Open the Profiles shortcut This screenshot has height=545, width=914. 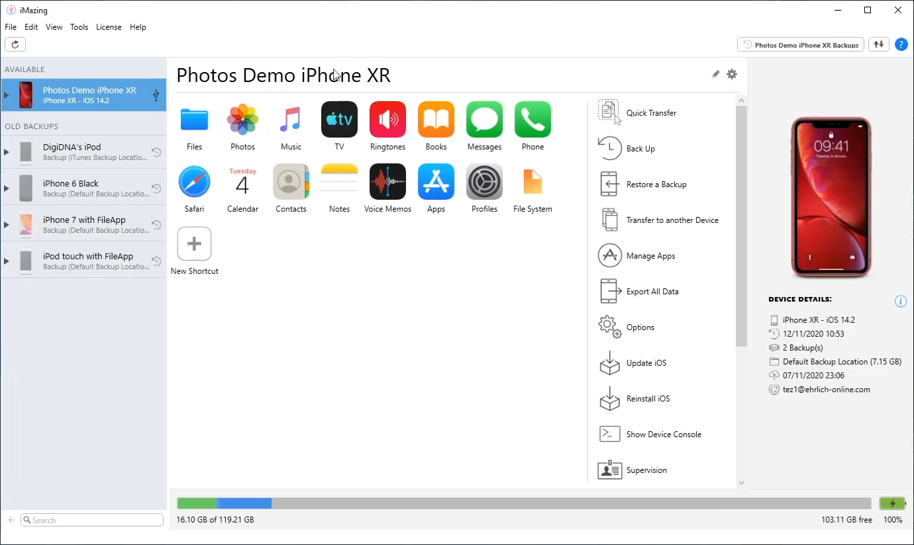point(484,182)
